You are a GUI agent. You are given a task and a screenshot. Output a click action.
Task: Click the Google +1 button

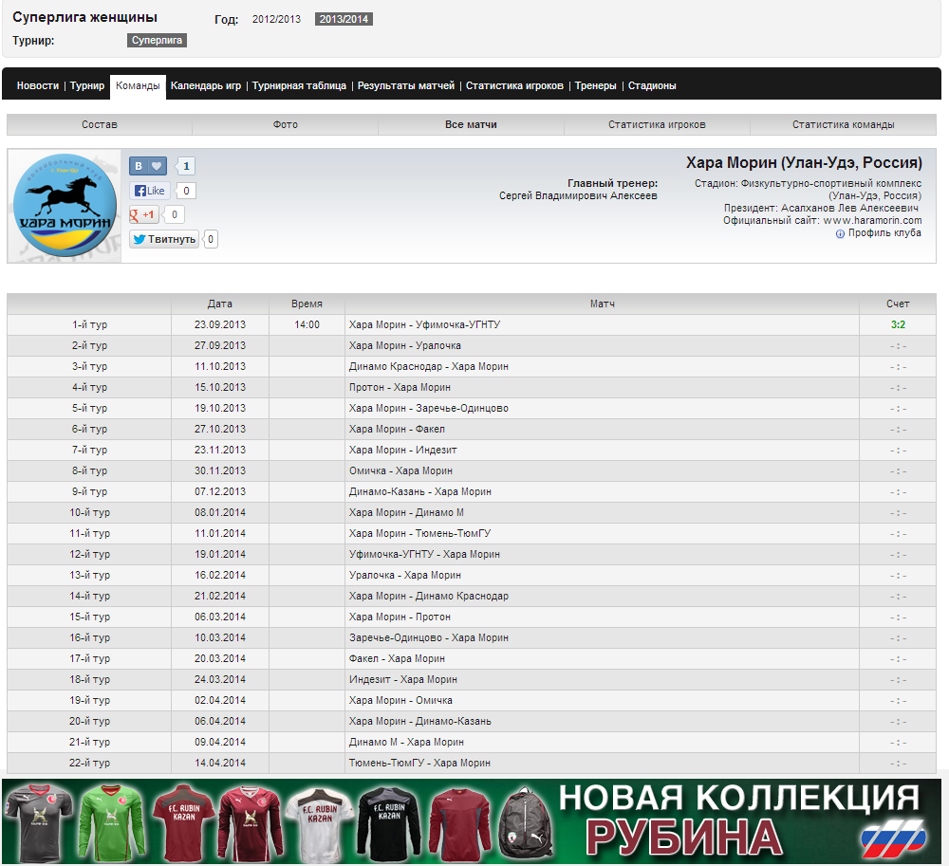pyautogui.click(x=143, y=214)
